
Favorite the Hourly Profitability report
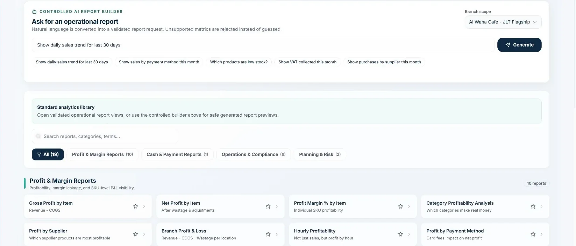click(400, 234)
